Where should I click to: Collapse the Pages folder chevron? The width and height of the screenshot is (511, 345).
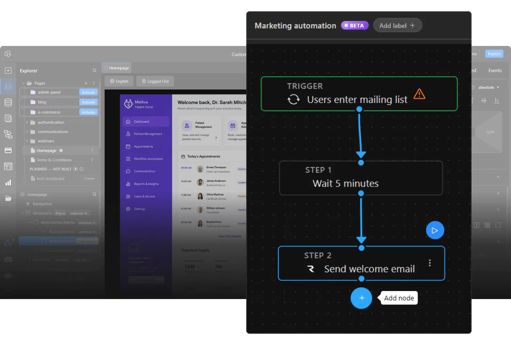tap(23, 83)
